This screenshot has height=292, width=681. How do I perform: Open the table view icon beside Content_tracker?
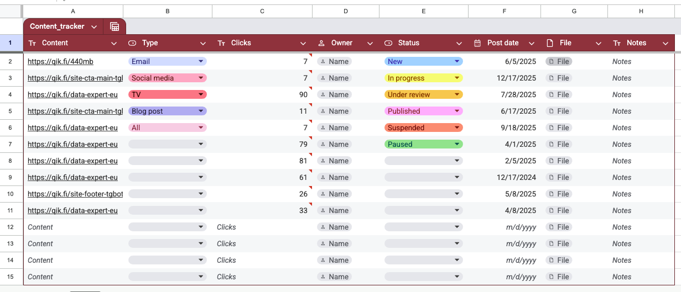click(x=115, y=26)
